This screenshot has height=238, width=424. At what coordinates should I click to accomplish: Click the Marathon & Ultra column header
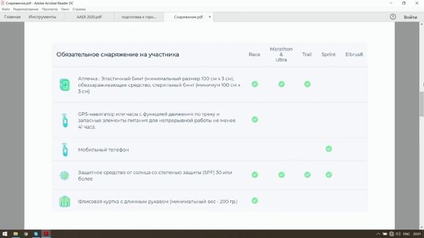point(281,54)
